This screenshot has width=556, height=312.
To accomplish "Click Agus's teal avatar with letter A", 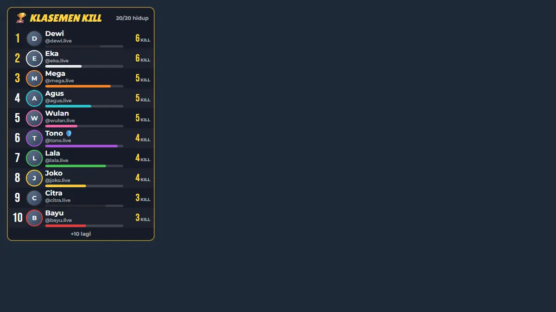I will 34,98.
